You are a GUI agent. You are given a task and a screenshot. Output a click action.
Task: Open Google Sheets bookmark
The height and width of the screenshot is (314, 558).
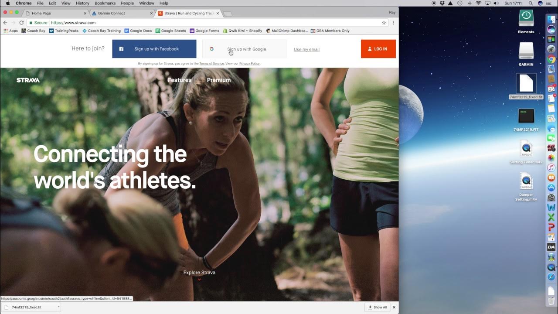[x=170, y=31]
